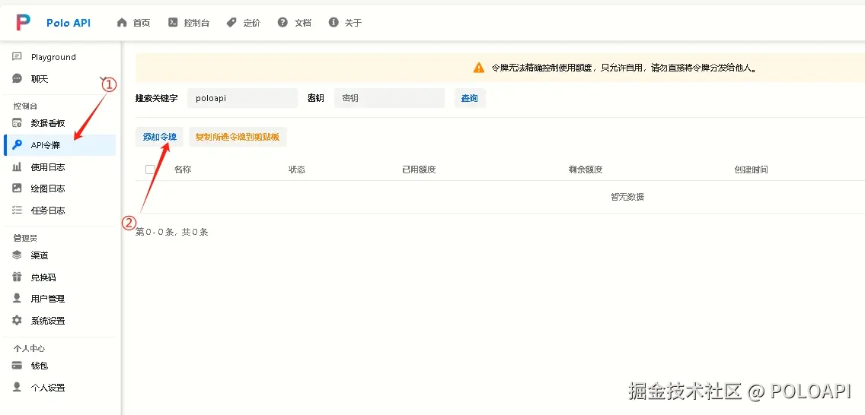Open the 文档 navigation item
The height and width of the screenshot is (415, 865).
click(295, 23)
